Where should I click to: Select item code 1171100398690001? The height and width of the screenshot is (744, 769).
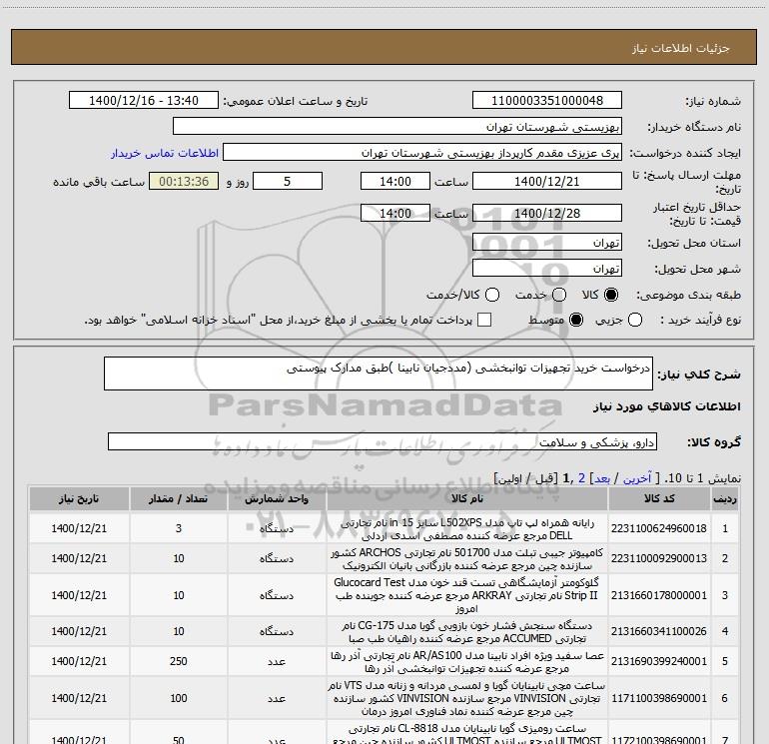659,698
